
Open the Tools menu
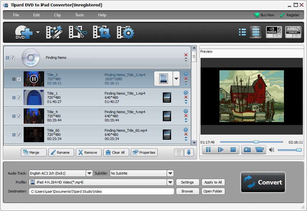coord(80,15)
